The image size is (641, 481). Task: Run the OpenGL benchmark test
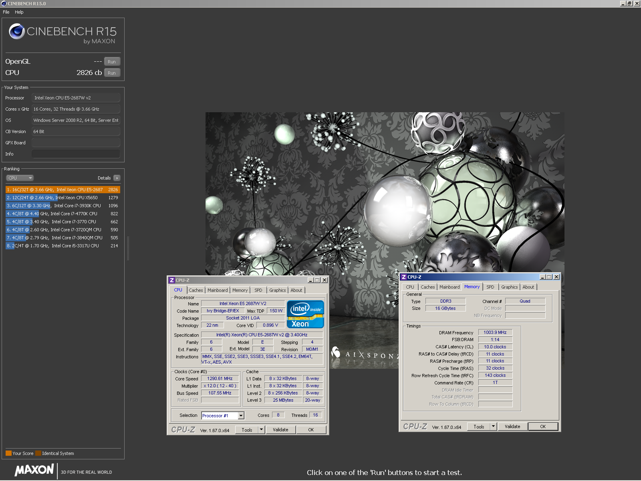[112, 62]
